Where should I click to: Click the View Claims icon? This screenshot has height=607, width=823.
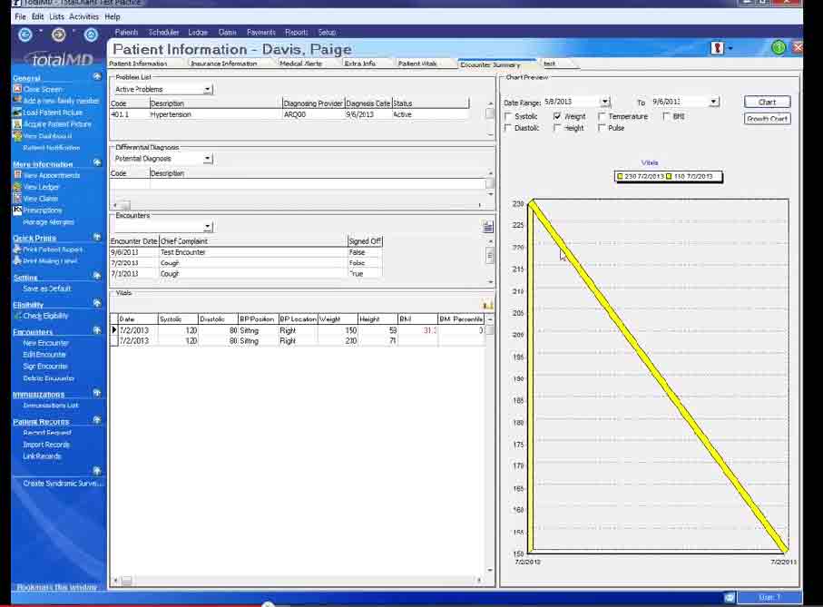point(17,199)
